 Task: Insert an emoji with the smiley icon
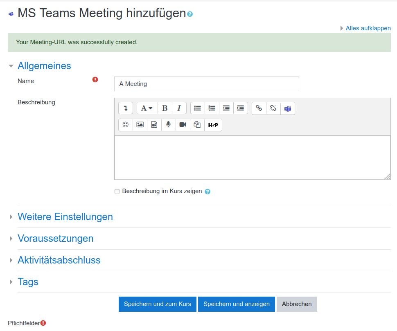pyautogui.click(x=126, y=125)
